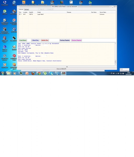
Task: Click the log scrollbar down arrow
Action: (115, 64)
